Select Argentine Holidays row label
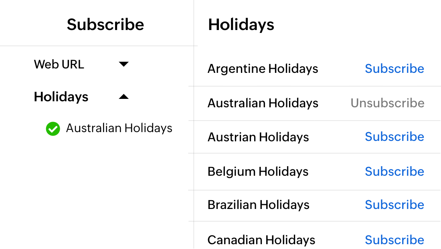 coord(263,68)
